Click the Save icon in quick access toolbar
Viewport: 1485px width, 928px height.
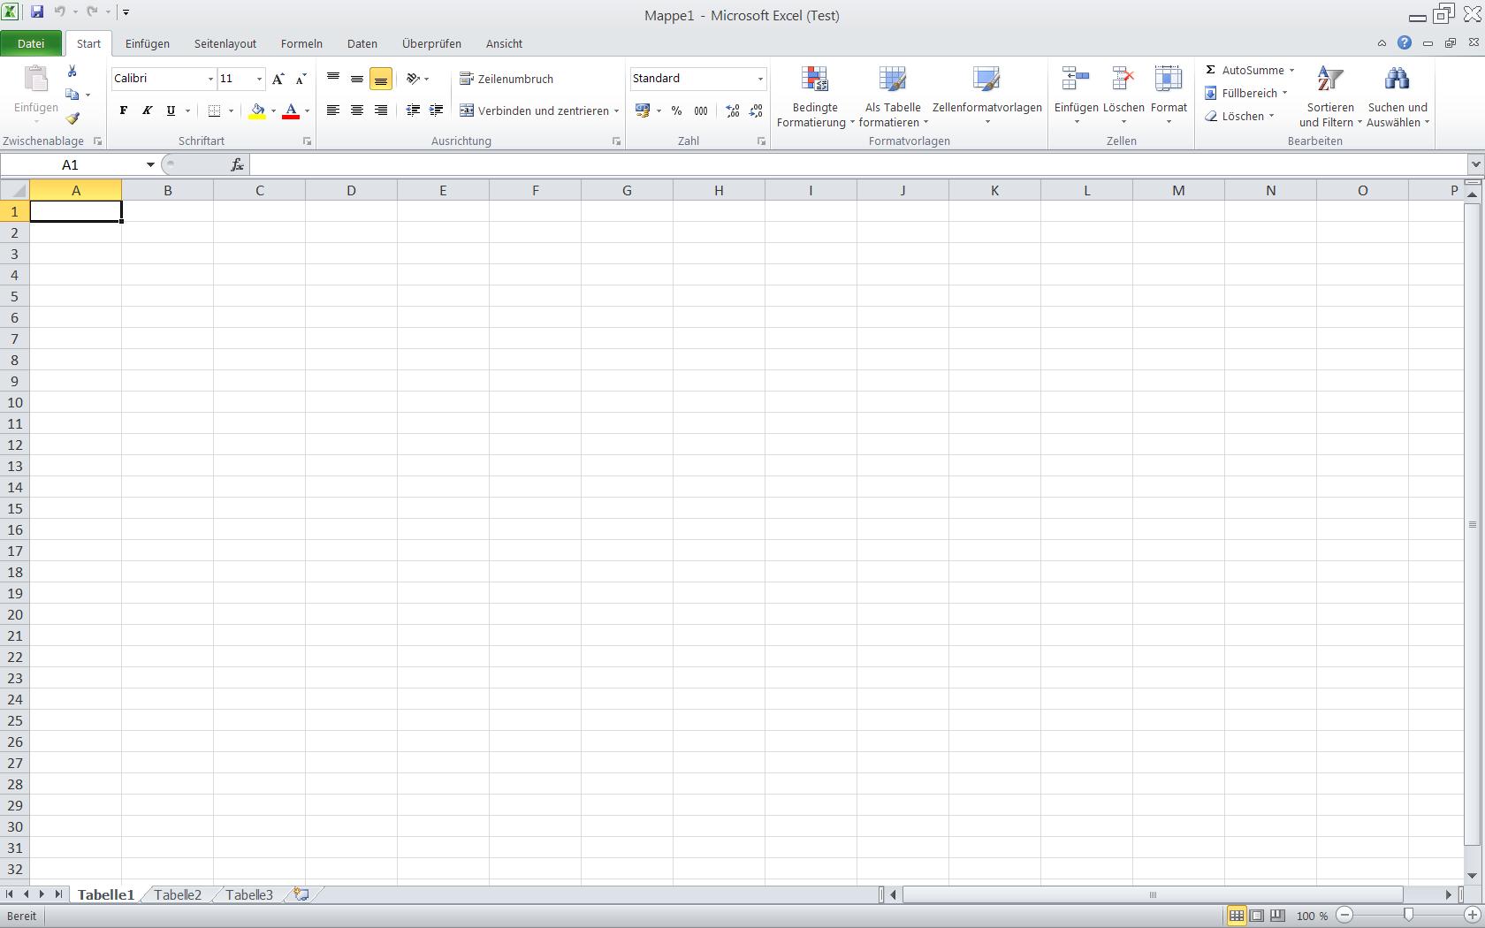point(36,12)
